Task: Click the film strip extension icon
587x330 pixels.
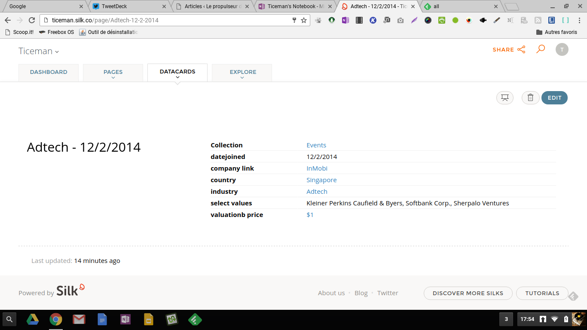Action: click(x=359, y=20)
